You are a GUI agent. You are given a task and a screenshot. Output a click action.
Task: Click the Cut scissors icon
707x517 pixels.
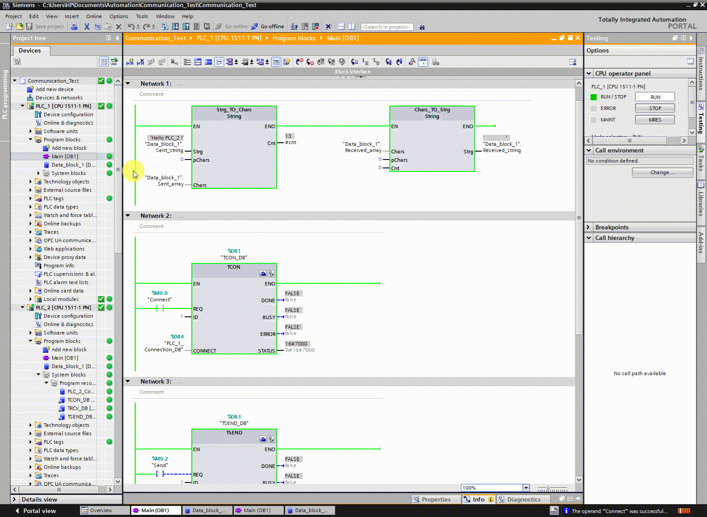coord(87,27)
